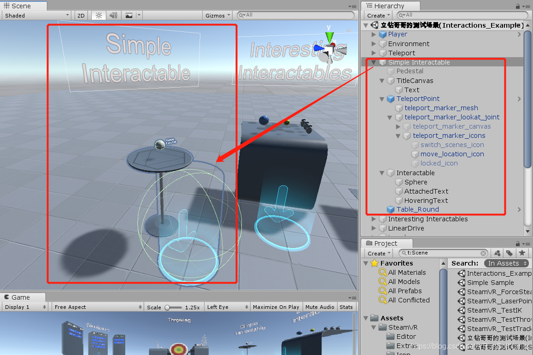Collapse the Interactable object
The width and height of the screenshot is (533, 355).
pos(382,173)
